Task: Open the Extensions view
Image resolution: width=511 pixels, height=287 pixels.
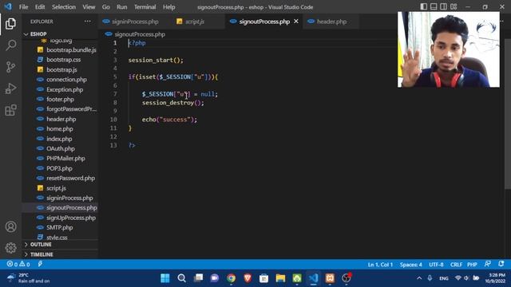Action: click(x=10, y=110)
